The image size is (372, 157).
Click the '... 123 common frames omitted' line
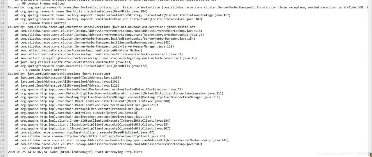(x=41, y=148)
